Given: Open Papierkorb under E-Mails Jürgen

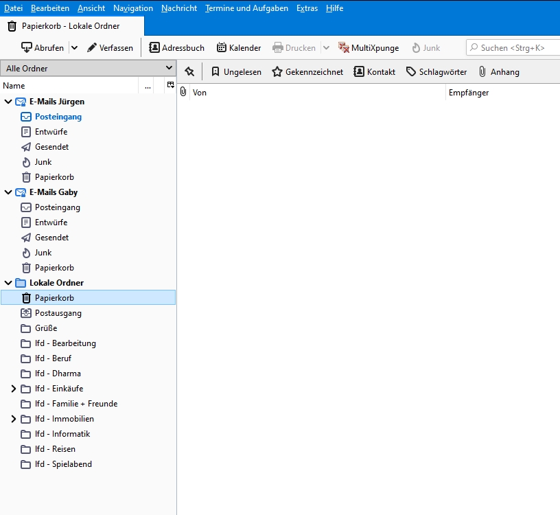Looking at the screenshot, I should (x=88, y=177).
